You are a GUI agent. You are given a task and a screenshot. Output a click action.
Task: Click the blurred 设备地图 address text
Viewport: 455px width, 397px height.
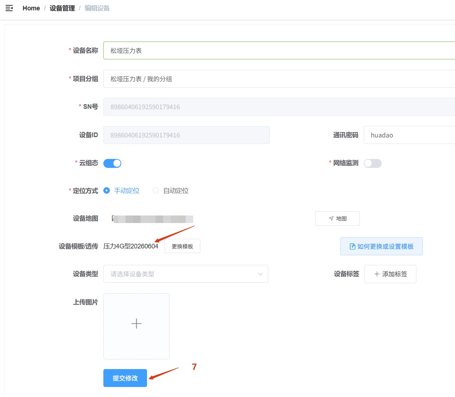pyautogui.click(x=152, y=219)
